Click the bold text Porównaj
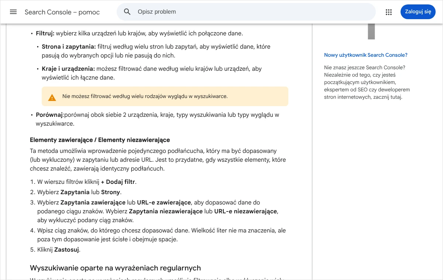 (x=49, y=115)
